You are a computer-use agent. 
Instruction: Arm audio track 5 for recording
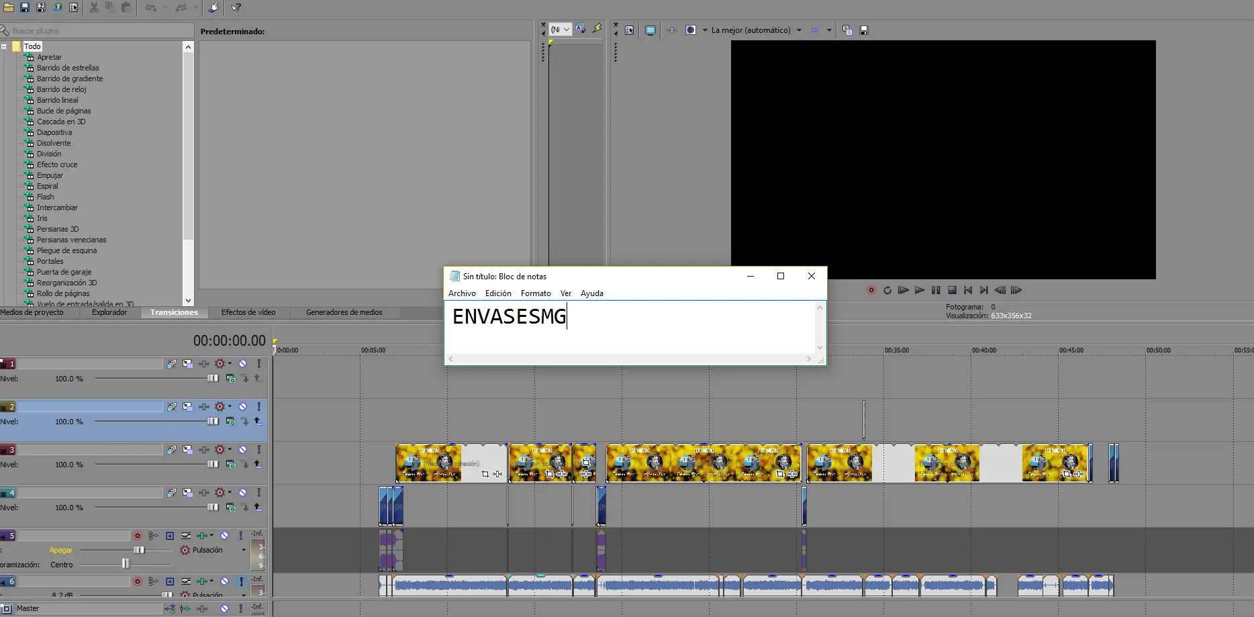(138, 536)
